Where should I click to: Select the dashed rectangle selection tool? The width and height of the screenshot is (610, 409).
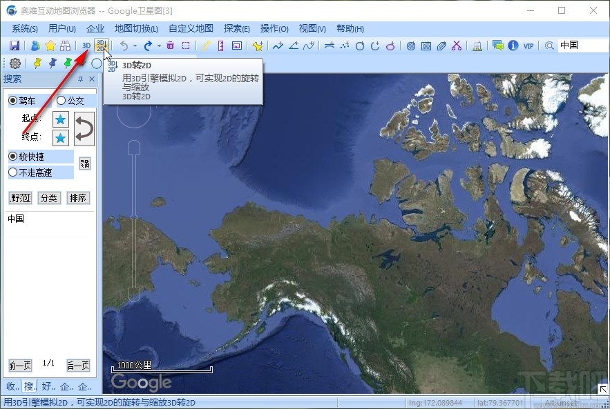click(x=186, y=46)
